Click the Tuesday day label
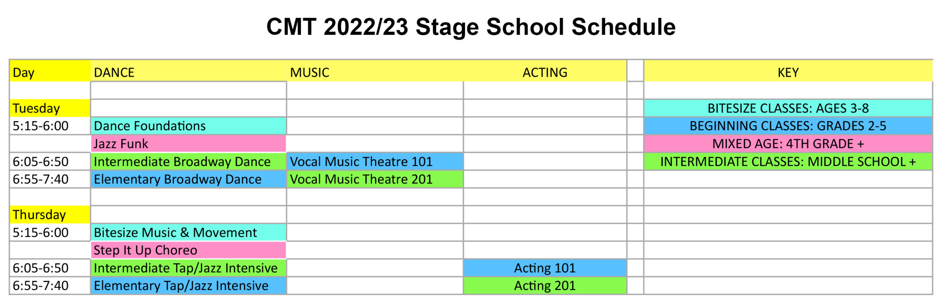Screen dimensions: 942x306 click(x=50, y=108)
